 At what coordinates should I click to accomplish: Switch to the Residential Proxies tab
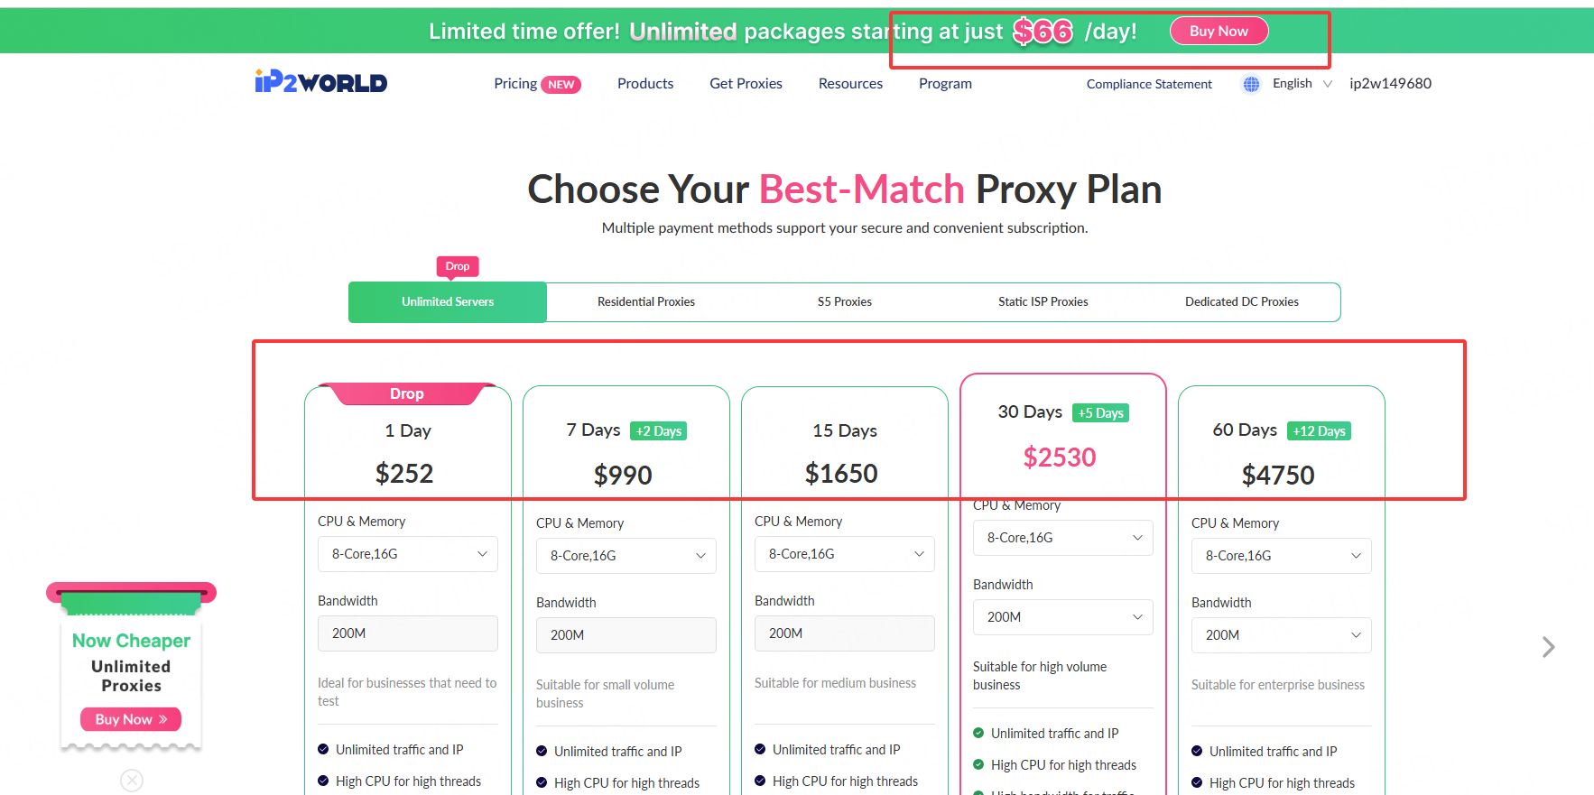click(x=646, y=302)
